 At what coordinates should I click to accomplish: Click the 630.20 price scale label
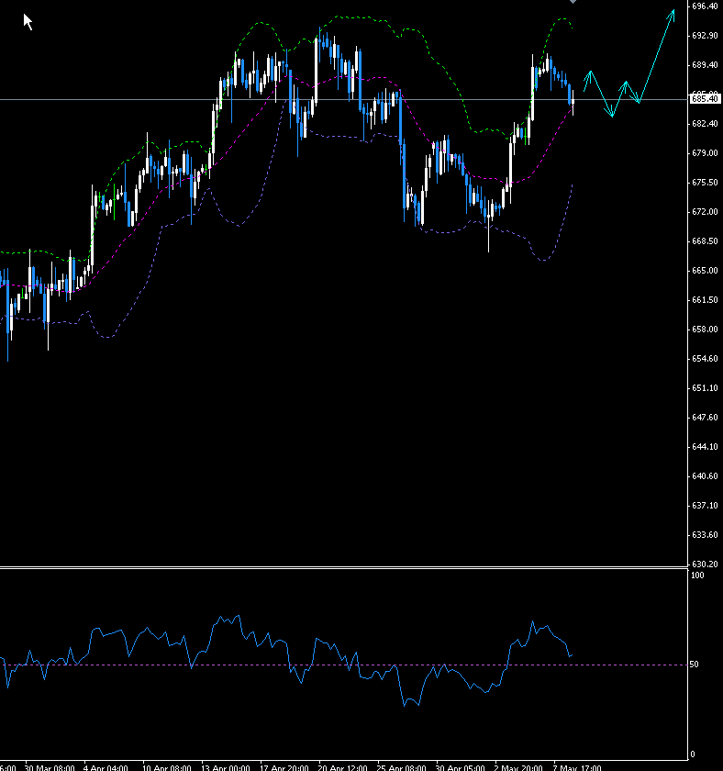point(705,564)
